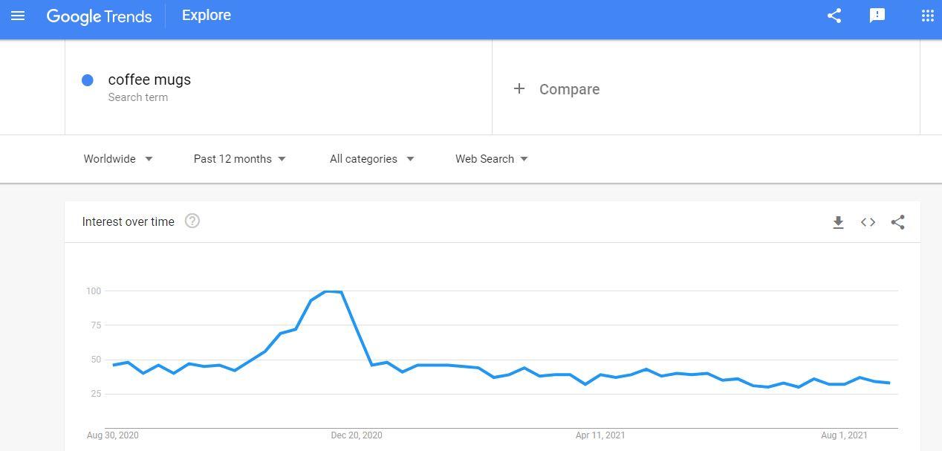
Task: Open the send feedback icon
Action: click(x=877, y=16)
